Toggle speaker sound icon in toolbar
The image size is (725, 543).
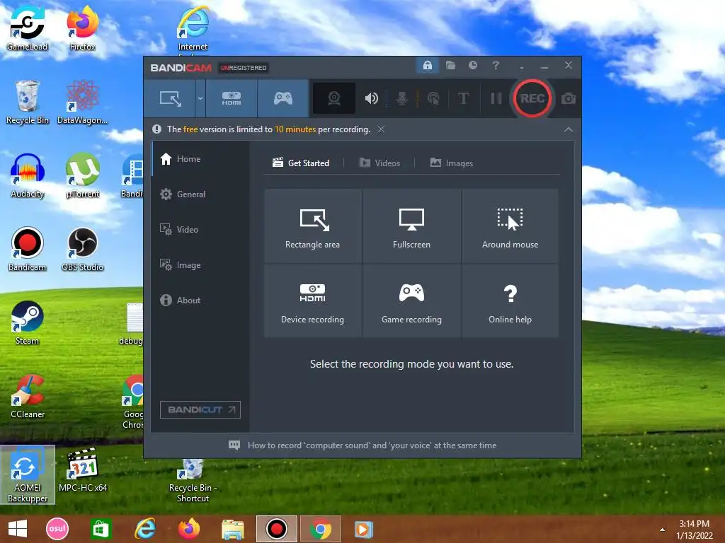tap(371, 98)
